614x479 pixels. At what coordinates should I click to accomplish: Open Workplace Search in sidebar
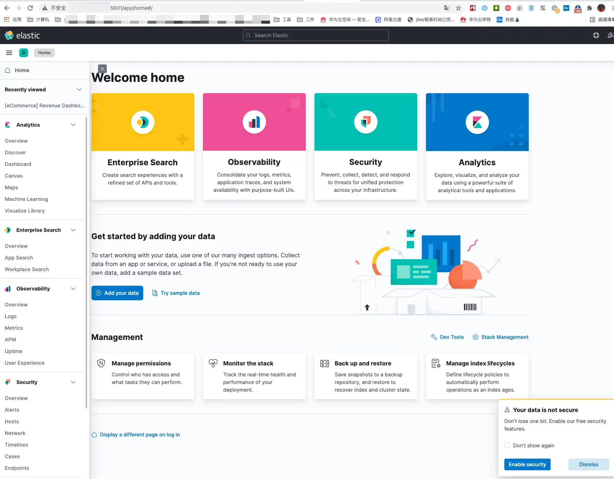pos(27,269)
